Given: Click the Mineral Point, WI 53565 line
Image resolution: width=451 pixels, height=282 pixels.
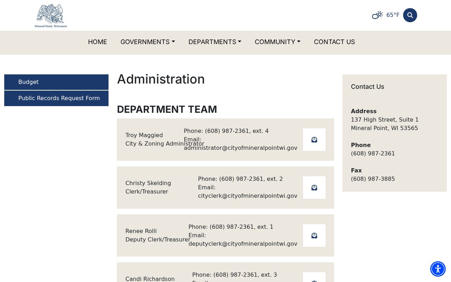Looking at the screenshot, I should pos(384,128).
